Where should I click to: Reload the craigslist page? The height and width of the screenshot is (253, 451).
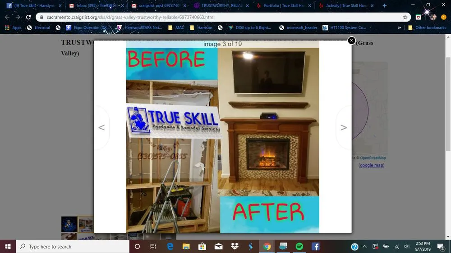pyautogui.click(x=28, y=17)
